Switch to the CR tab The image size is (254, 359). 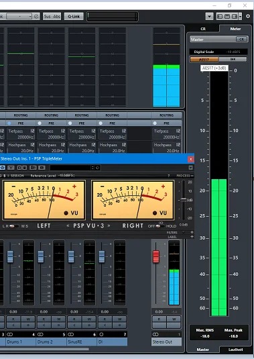[203, 29]
